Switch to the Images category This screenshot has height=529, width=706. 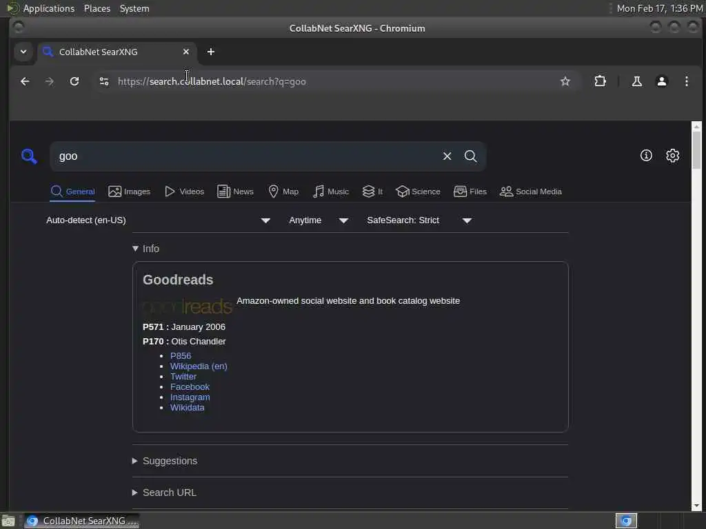pyautogui.click(x=129, y=191)
